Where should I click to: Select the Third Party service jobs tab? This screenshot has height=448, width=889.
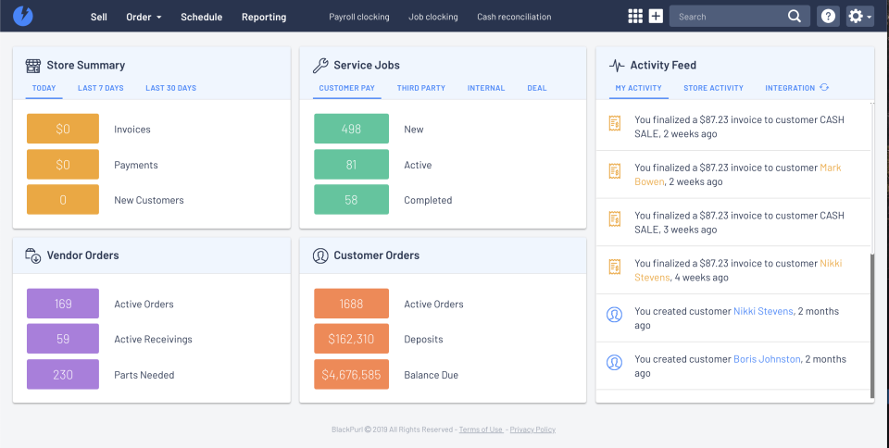pyautogui.click(x=420, y=88)
